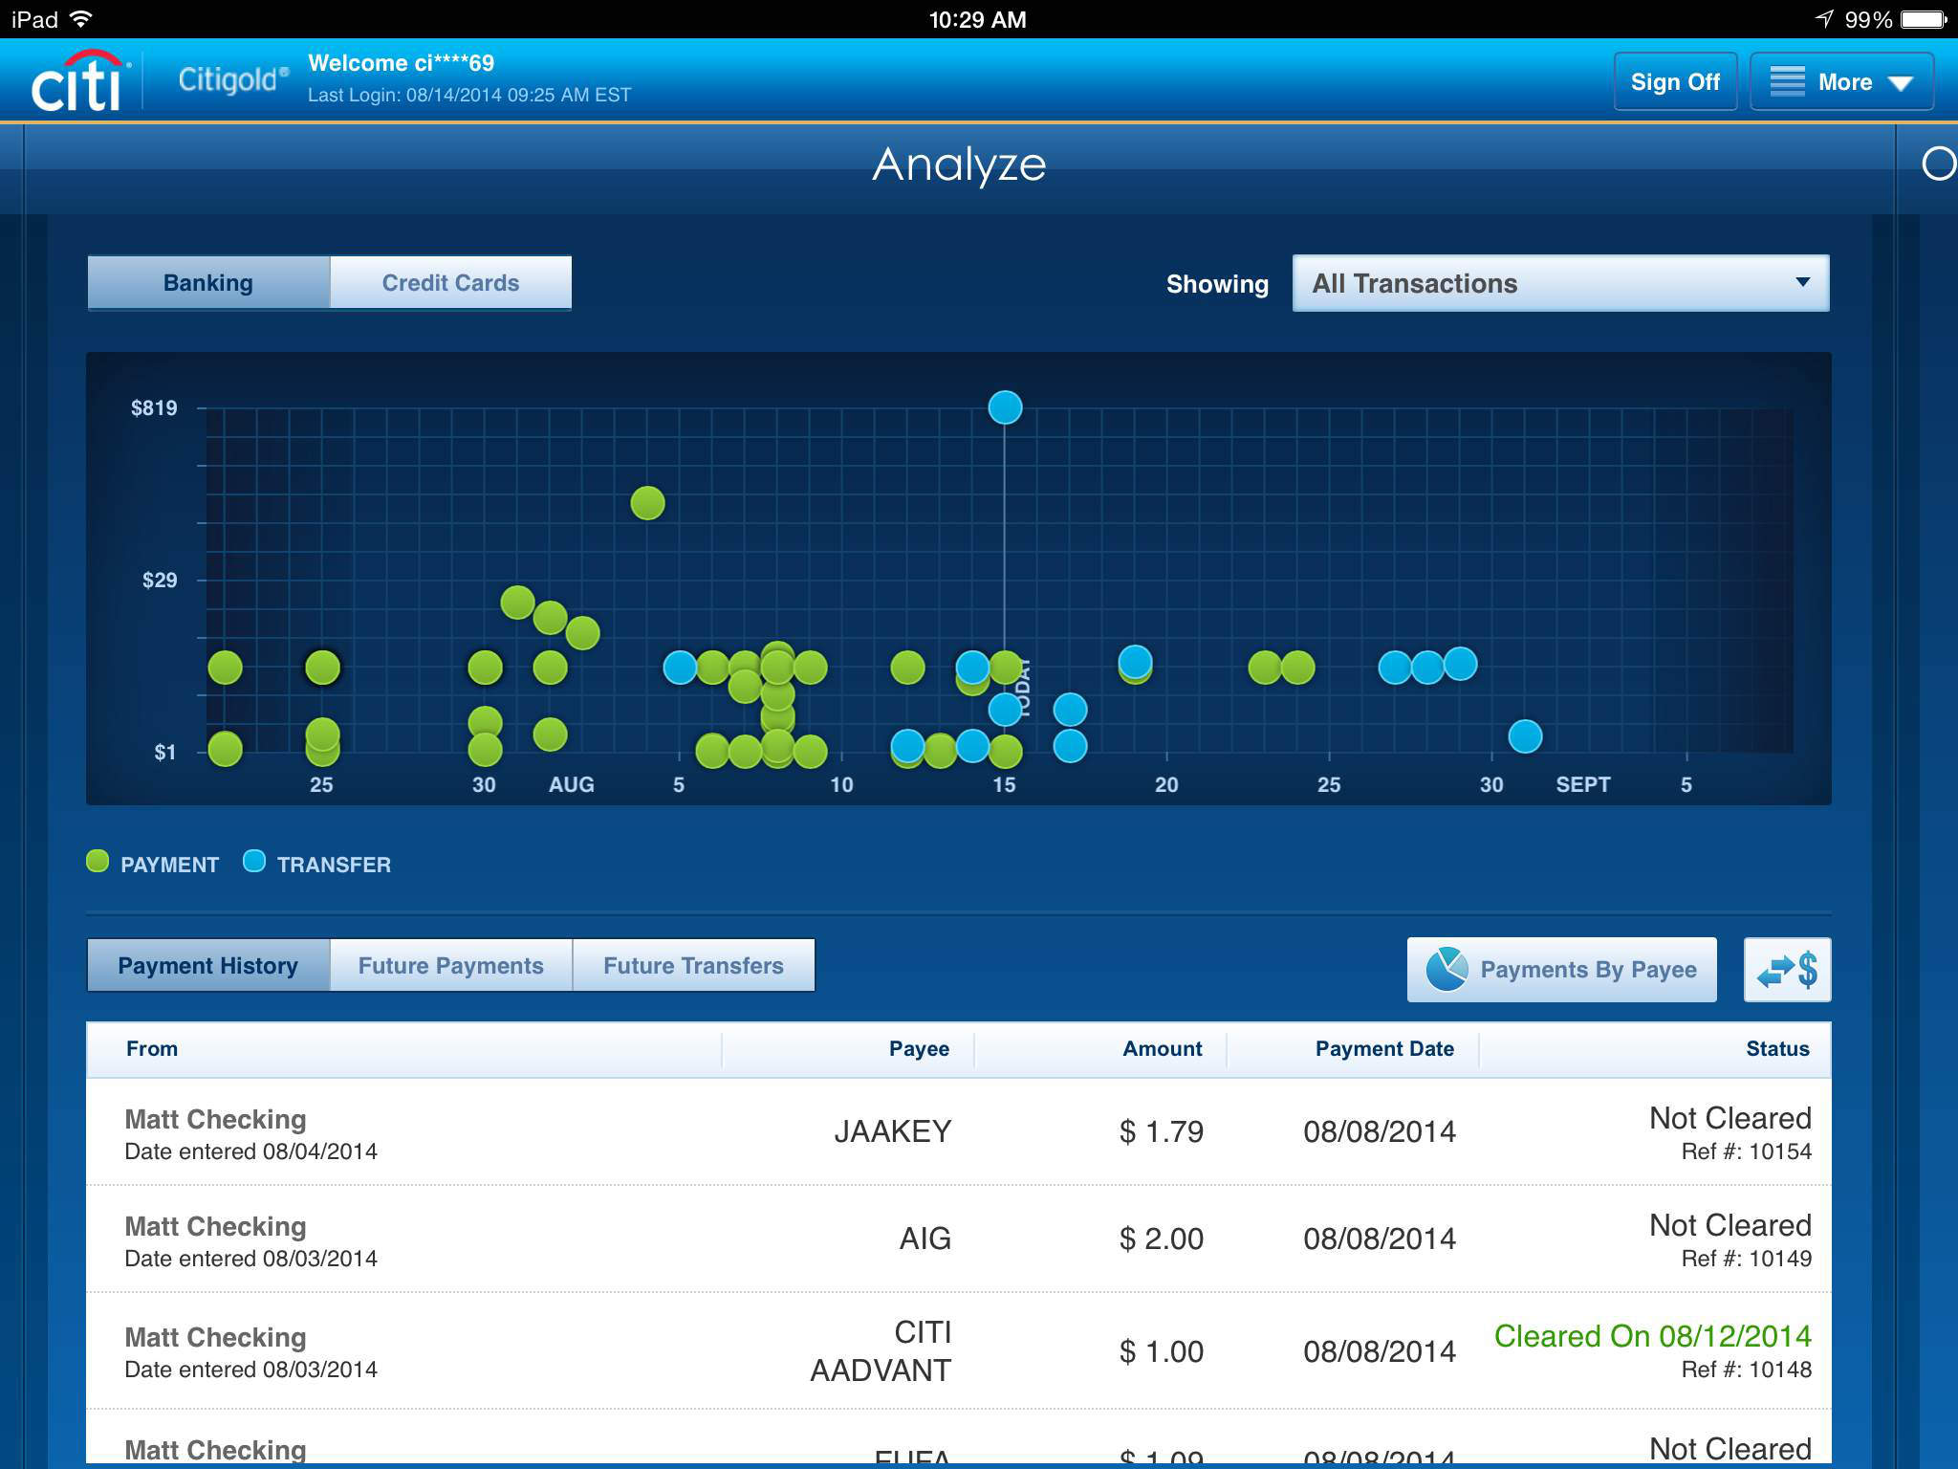Open the All Transactions dropdown
The image size is (1958, 1469).
1560,283
